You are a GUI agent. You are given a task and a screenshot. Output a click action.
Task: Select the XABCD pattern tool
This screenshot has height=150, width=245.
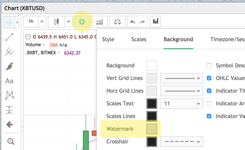(9, 95)
